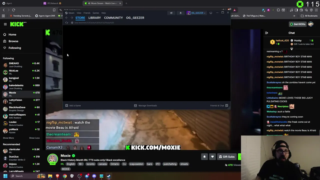The image size is (320, 180).
Task: Click Add a Game in Steam
Action: pos(73,105)
